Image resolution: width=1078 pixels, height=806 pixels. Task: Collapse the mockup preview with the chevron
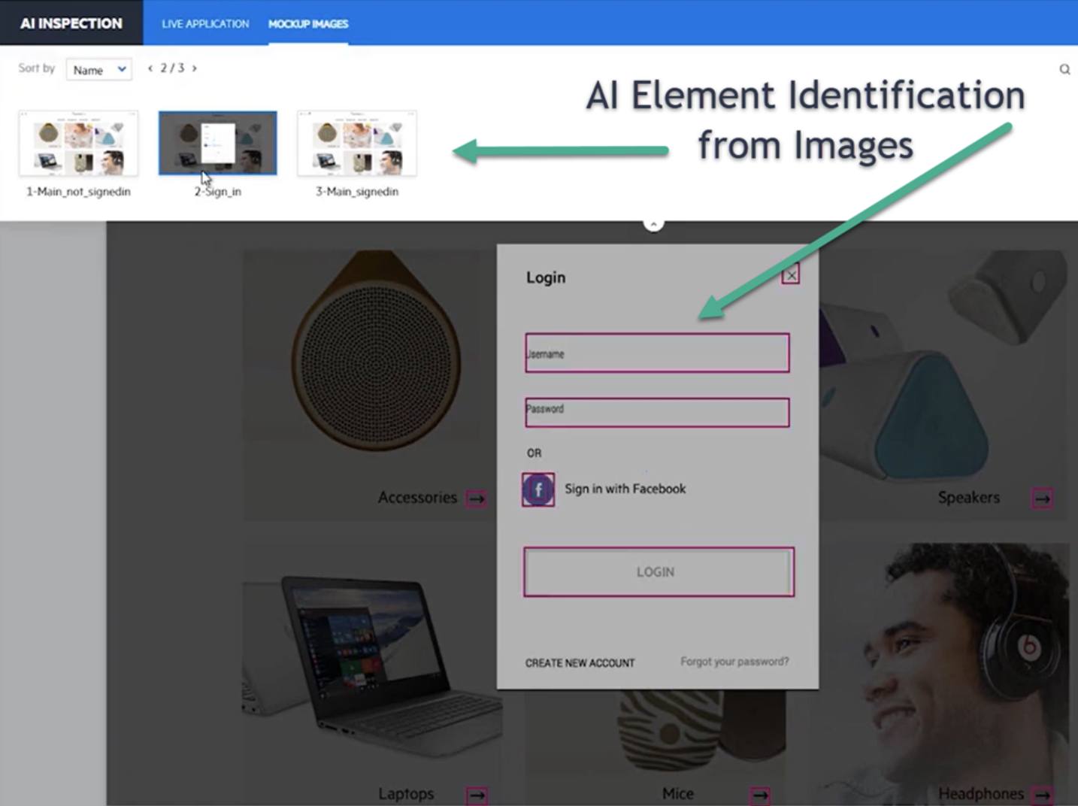click(x=653, y=223)
